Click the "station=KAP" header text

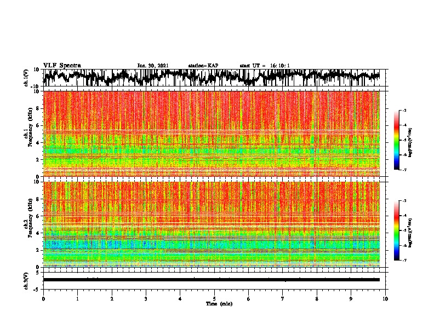point(203,66)
